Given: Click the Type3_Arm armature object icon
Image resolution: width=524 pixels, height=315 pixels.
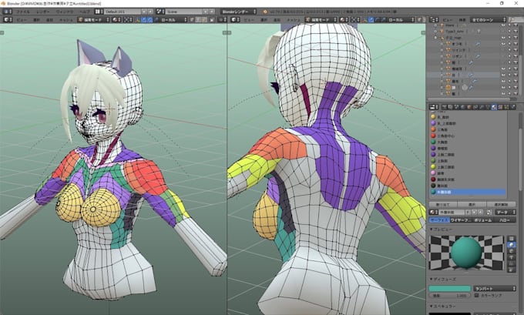Looking at the screenshot, I should [x=439, y=30].
